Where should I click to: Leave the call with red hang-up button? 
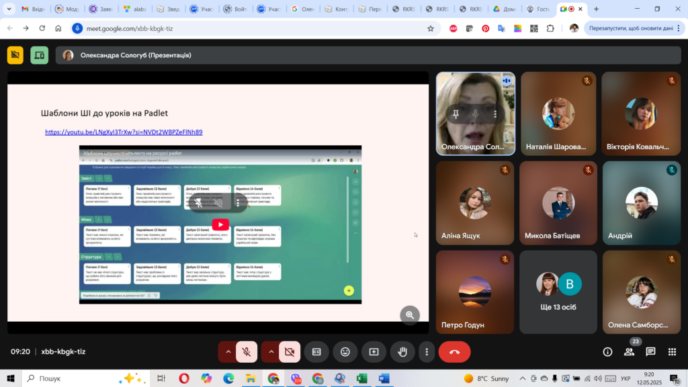coord(455,352)
